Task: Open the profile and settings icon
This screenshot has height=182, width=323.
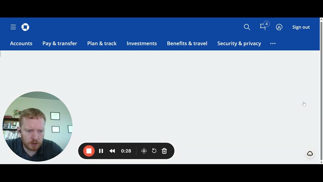Action: click(x=279, y=27)
